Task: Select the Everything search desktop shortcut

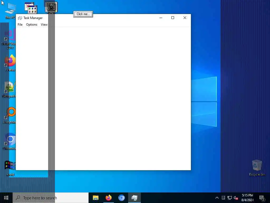Action: click(10, 115)
